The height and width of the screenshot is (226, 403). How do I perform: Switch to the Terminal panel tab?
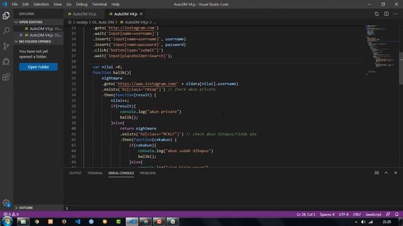click(95, 173)
